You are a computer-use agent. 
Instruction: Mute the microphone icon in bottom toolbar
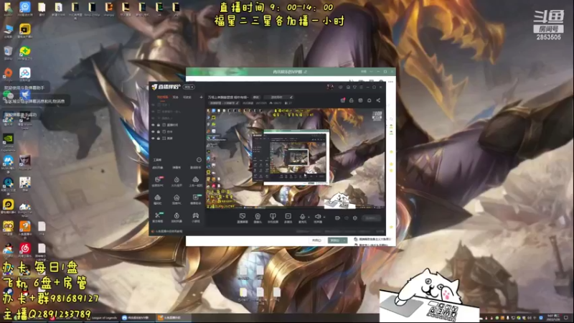pos(302,217)
